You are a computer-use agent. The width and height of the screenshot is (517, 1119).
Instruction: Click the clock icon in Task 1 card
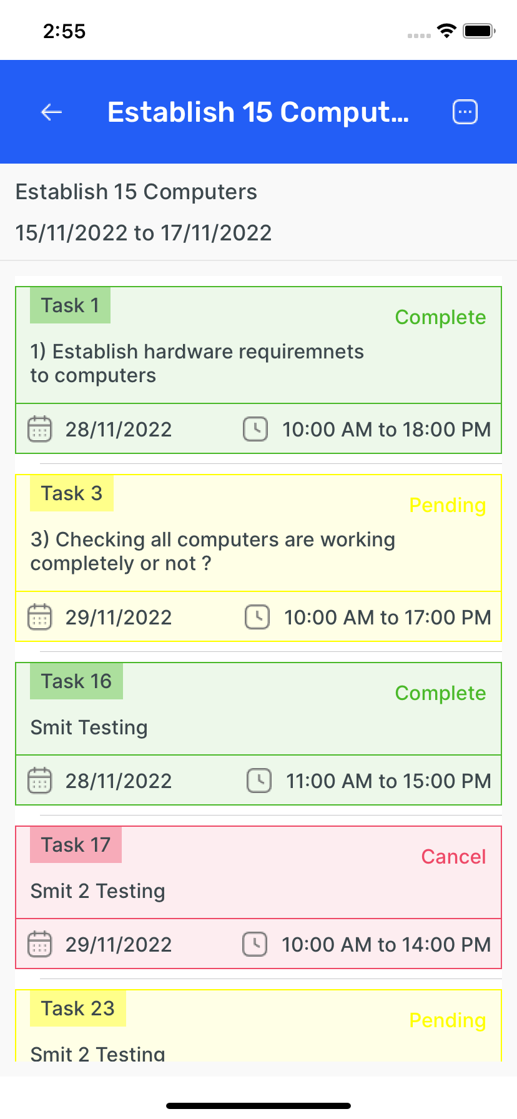point(255,430)
